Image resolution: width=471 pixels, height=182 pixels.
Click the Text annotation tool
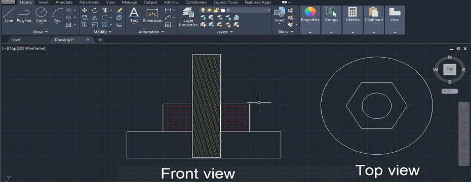tap(134, 15)
